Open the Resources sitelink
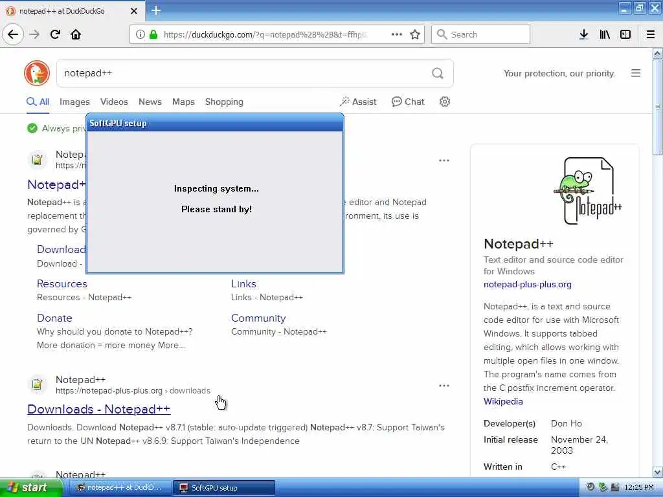 tap(62, 283)
